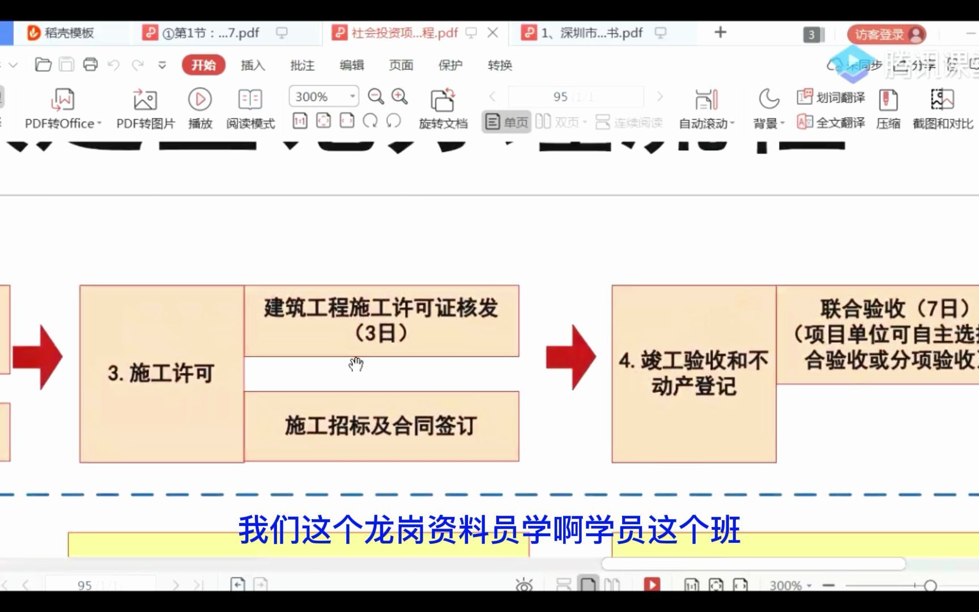Viewport: 979px width, 612px height.
Task: Click 旋转文档 rotate document
Action: click(443, 109)
